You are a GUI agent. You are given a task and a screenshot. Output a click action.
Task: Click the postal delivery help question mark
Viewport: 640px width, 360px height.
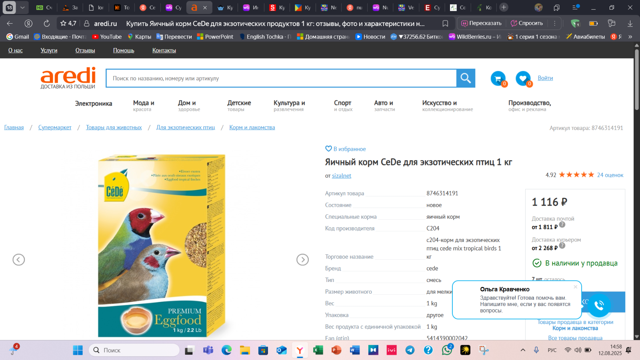pyautogui.click(x=562, y=224)
